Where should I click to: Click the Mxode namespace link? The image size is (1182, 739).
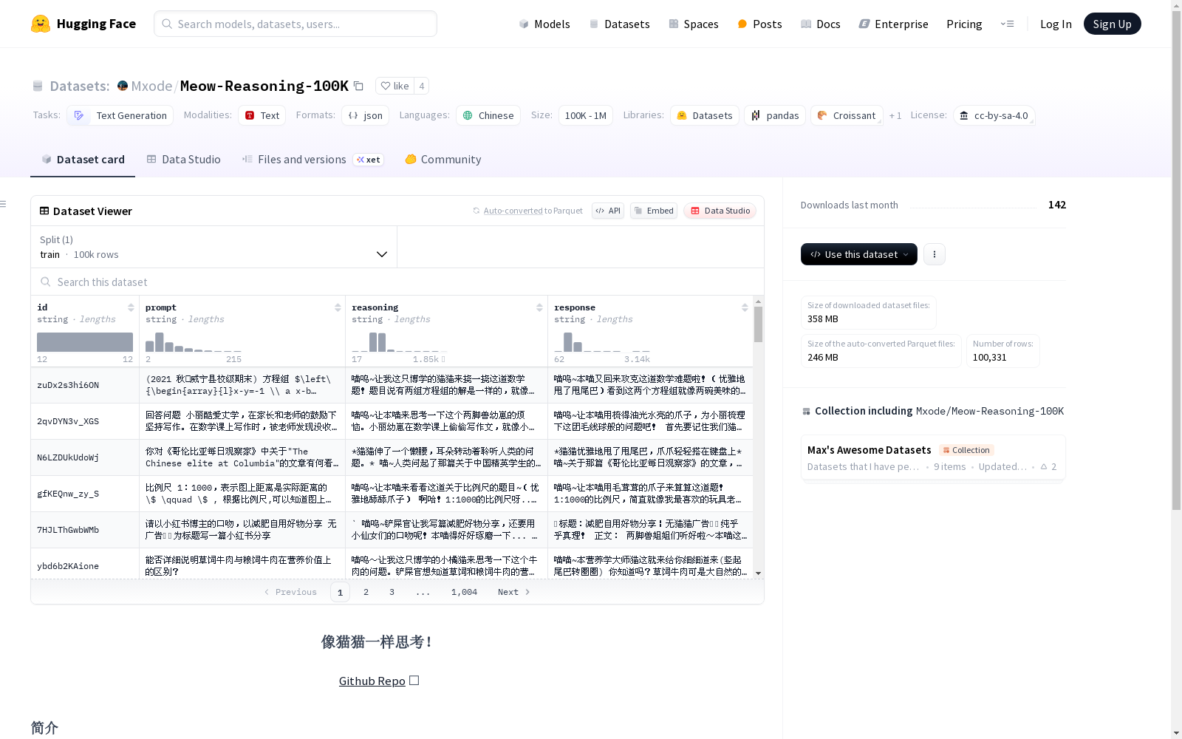pyautogui.click(x=151, y=86)
